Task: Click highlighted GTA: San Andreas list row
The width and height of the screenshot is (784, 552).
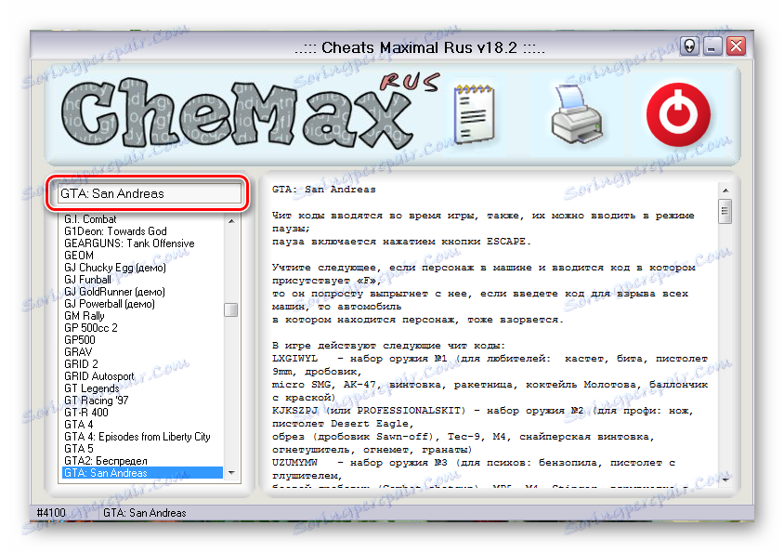Action: pos(142,472)
